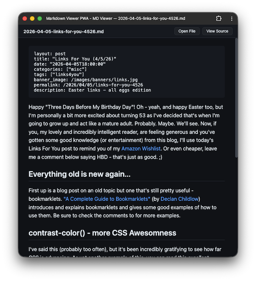Click the "Everything old is new again..." heading
Viewport: 256px width, 281px height.
(x=79, y=174)
